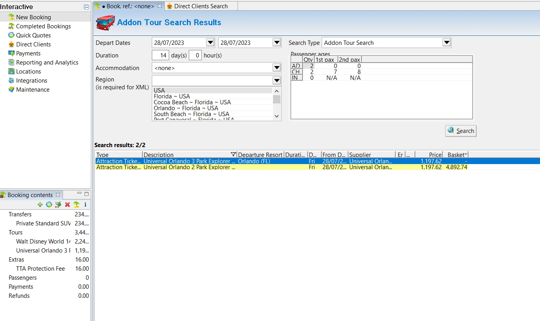Image resolution: width=540 pixels, height=321 pixels.
Task: Select Private Standard SUV booking item
Action: (x=43, y=223)
